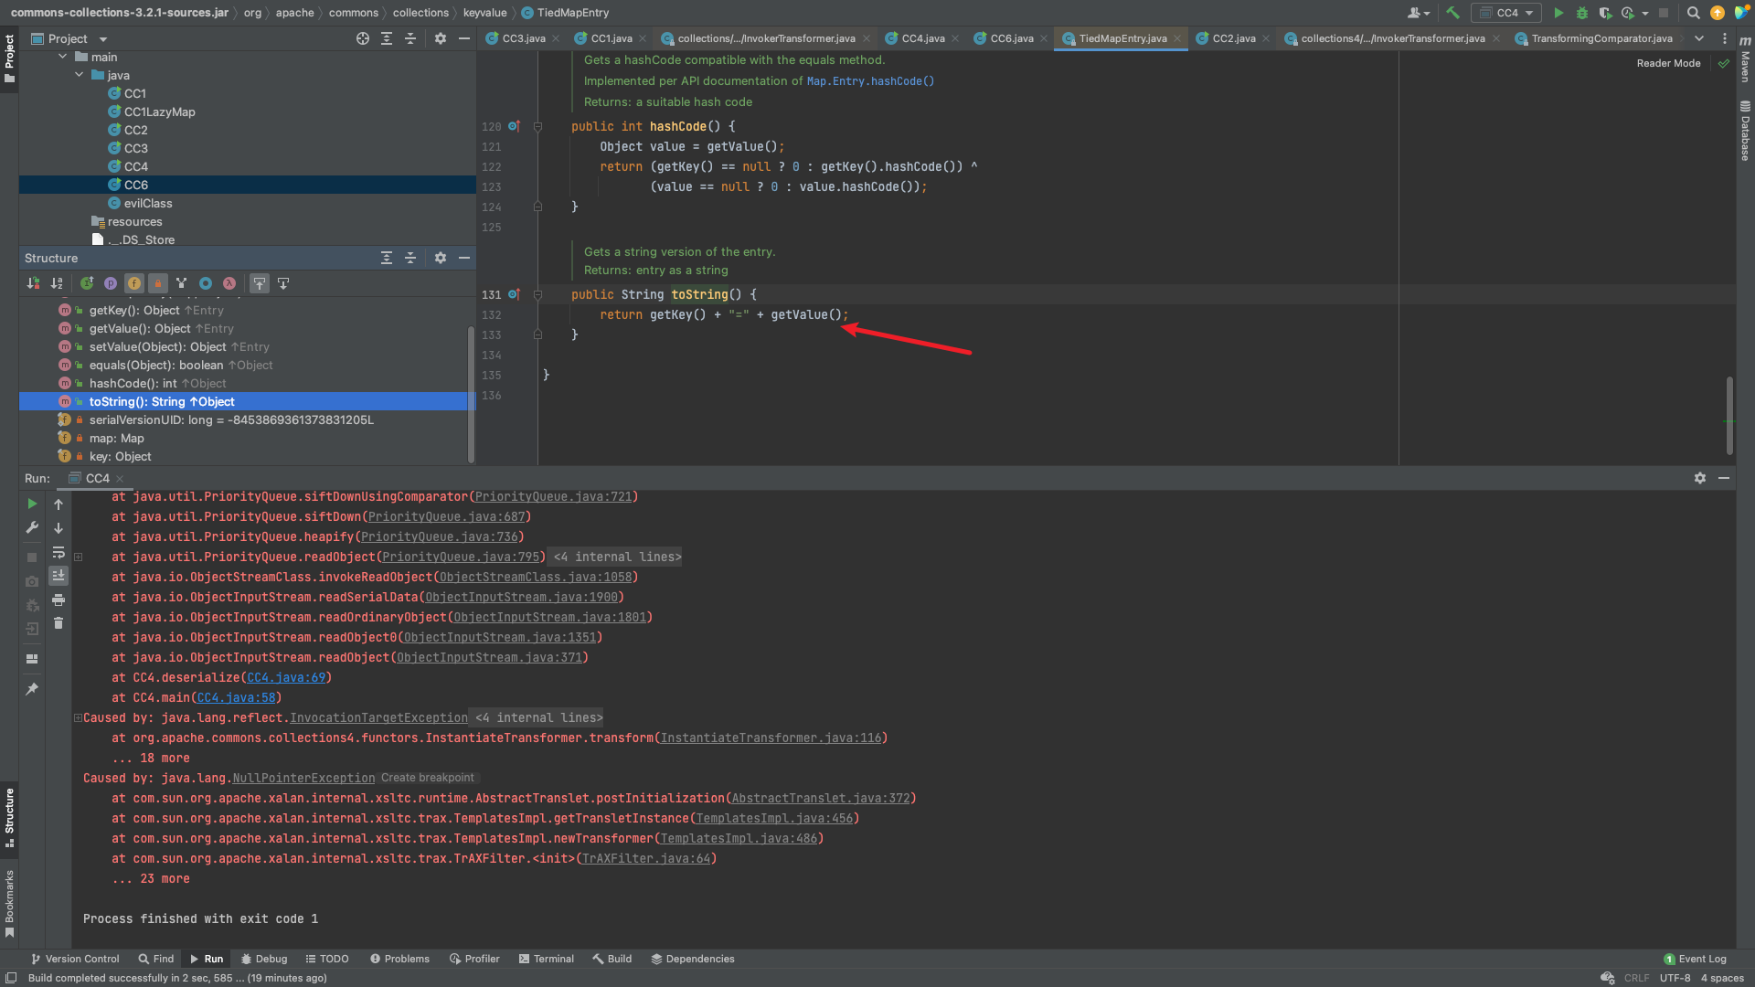Print the Run console output
This screenshot has width=1755, height=987.
click(x=58, y=600)
